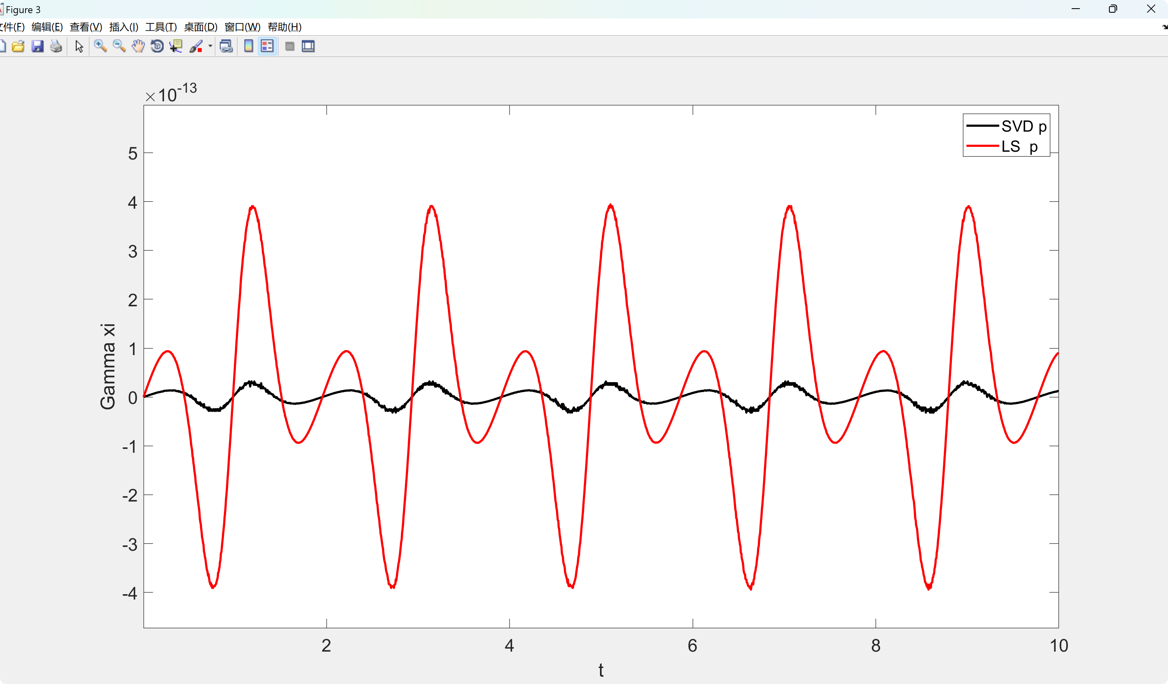Toggle the Insert Colorbar toolbar button
Screen dimensions: 1168x684
[249, 46]
